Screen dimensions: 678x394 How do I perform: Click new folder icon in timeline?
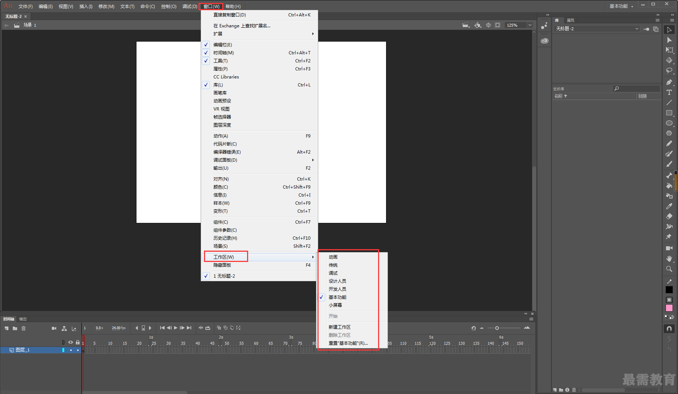click(x=15, y=328)
